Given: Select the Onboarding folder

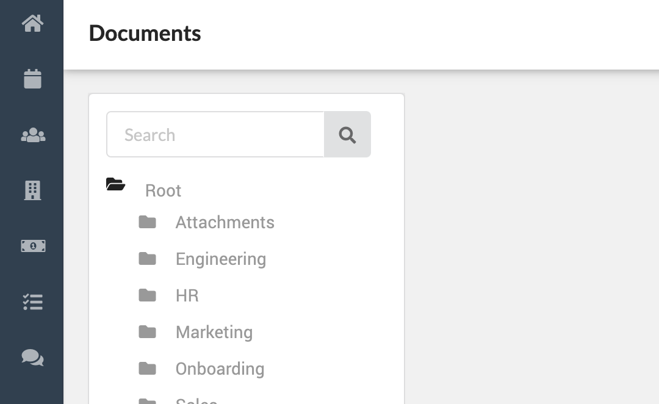Looking at the screenshot, I should tap(220, 369).
